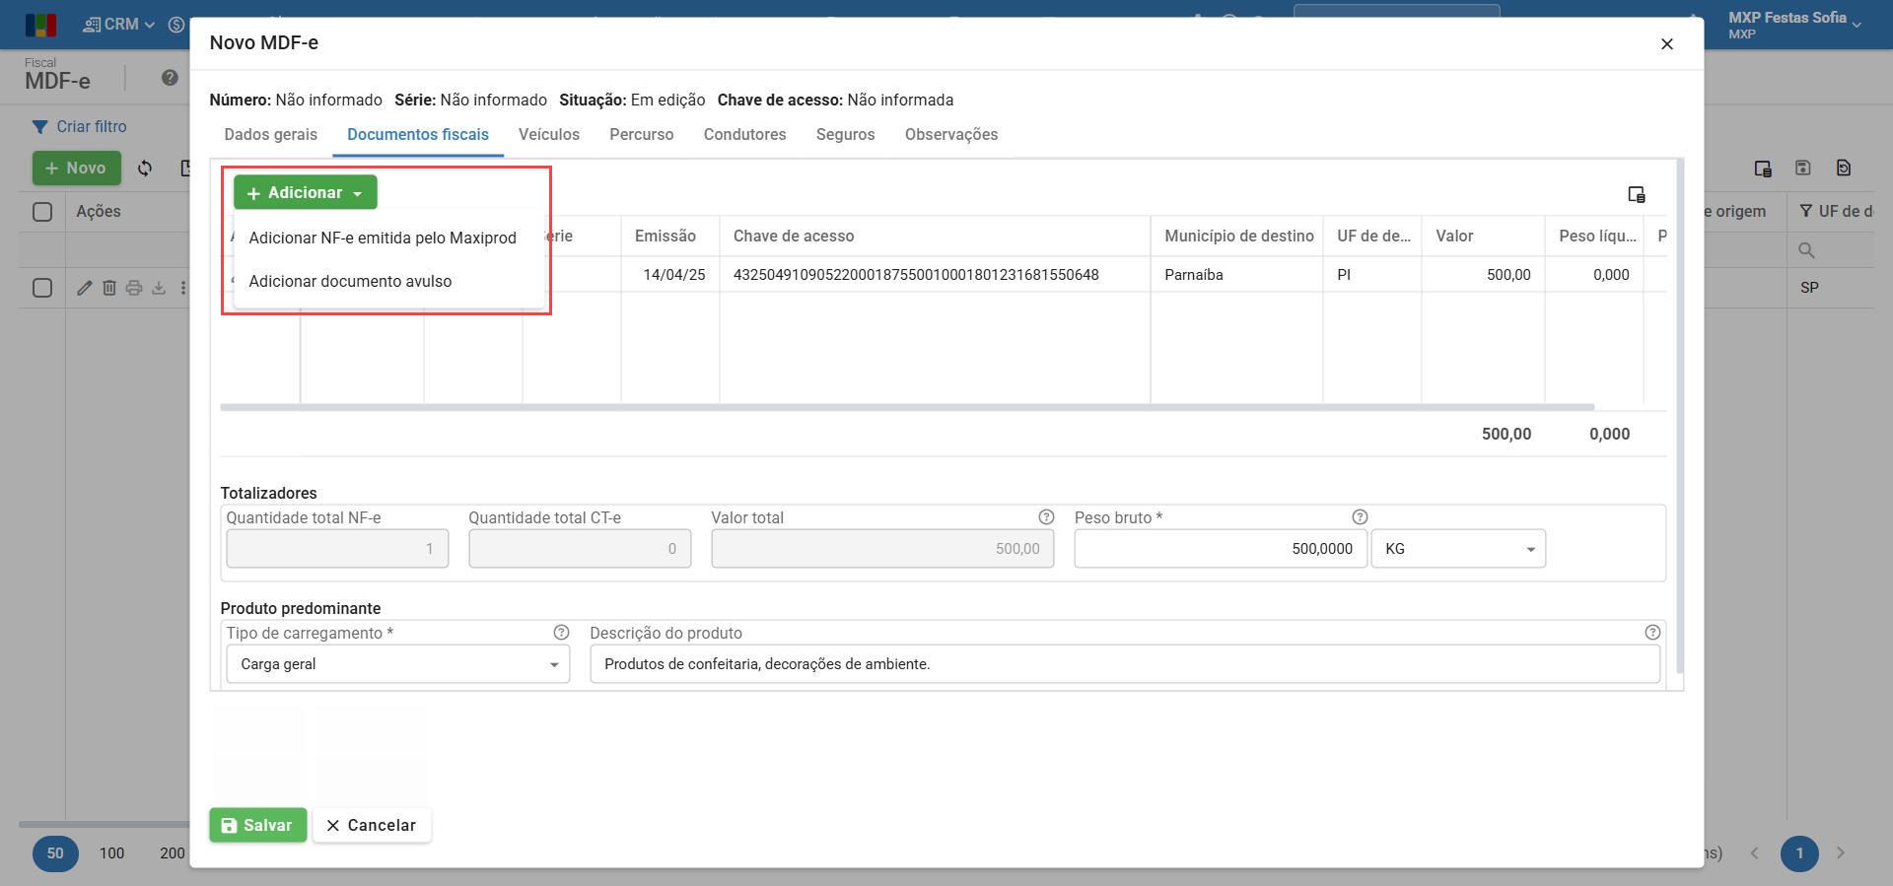Click the Município de destino column header
Viewport: 1893px width, 886px height.
pos(1239,237)
